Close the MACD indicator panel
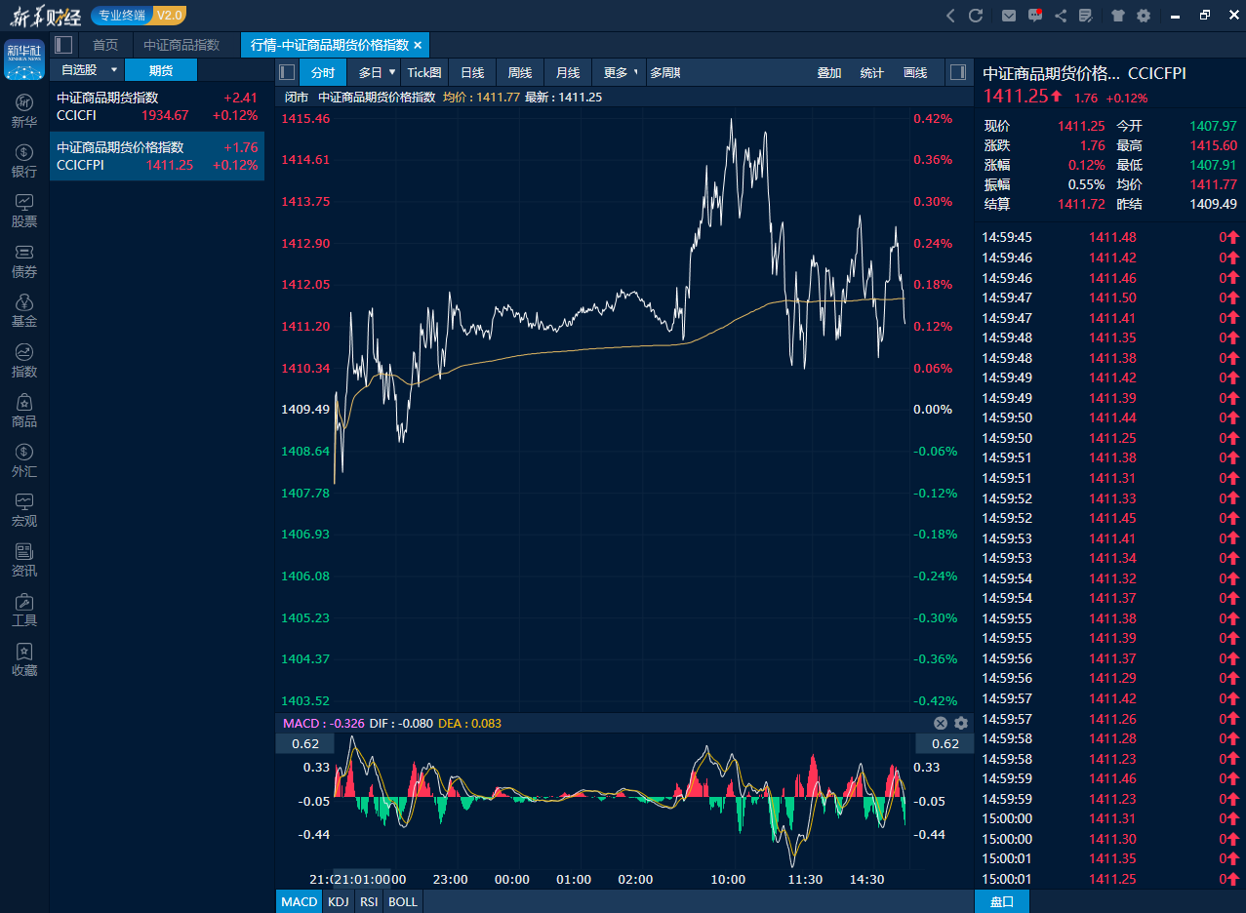 point(941,723)
